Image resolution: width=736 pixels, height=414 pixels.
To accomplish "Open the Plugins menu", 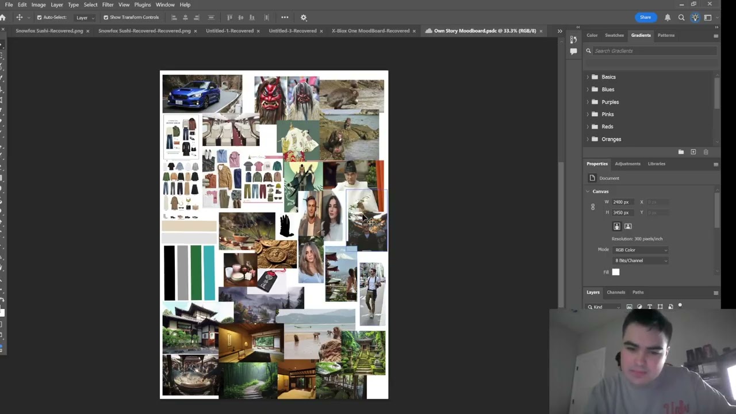I will point(143,5).
